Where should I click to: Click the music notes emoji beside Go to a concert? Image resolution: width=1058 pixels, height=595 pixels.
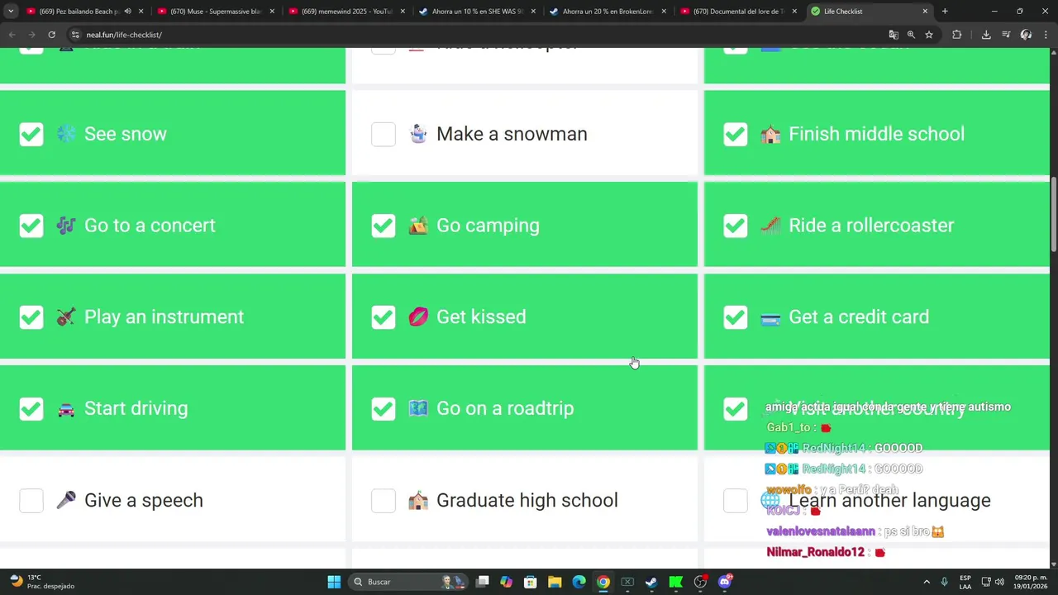click(66, 226)
